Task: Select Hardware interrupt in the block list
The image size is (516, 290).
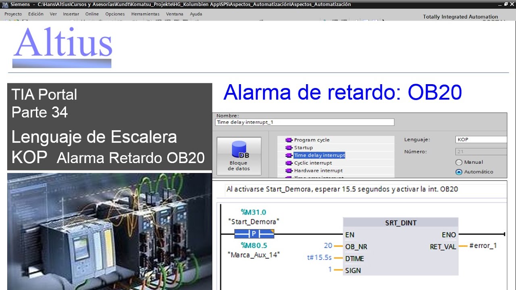Action: [x=318, y=170]
